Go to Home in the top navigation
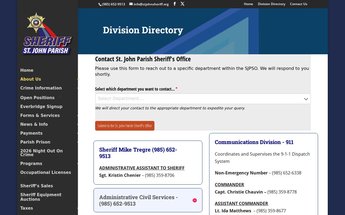Image resolution: width=345 pixels, height=215 pixels. coord(248,4)
